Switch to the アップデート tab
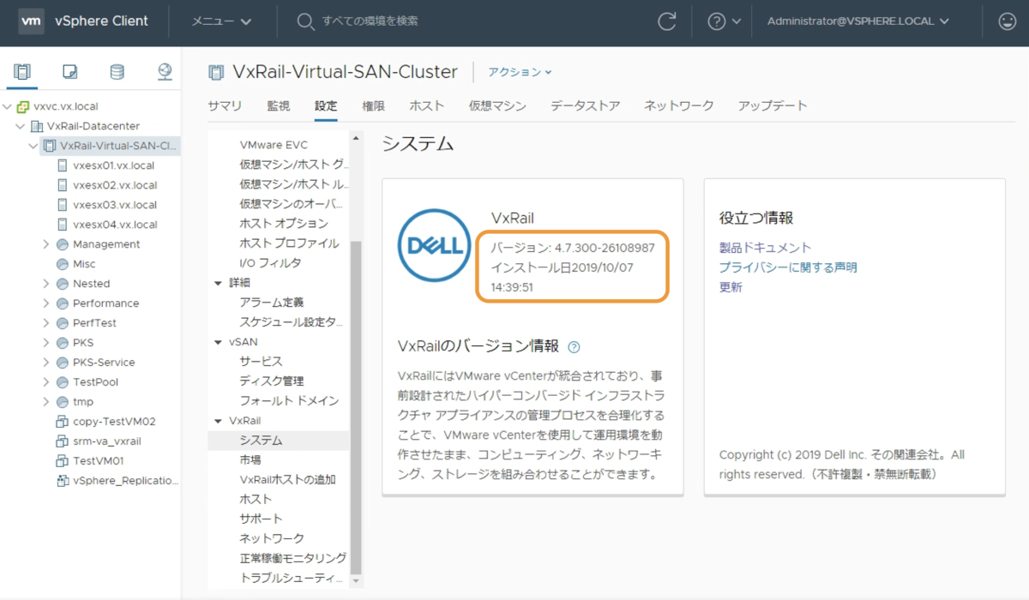The width and height of the screenshot is (1029, 600). [773, 105]
